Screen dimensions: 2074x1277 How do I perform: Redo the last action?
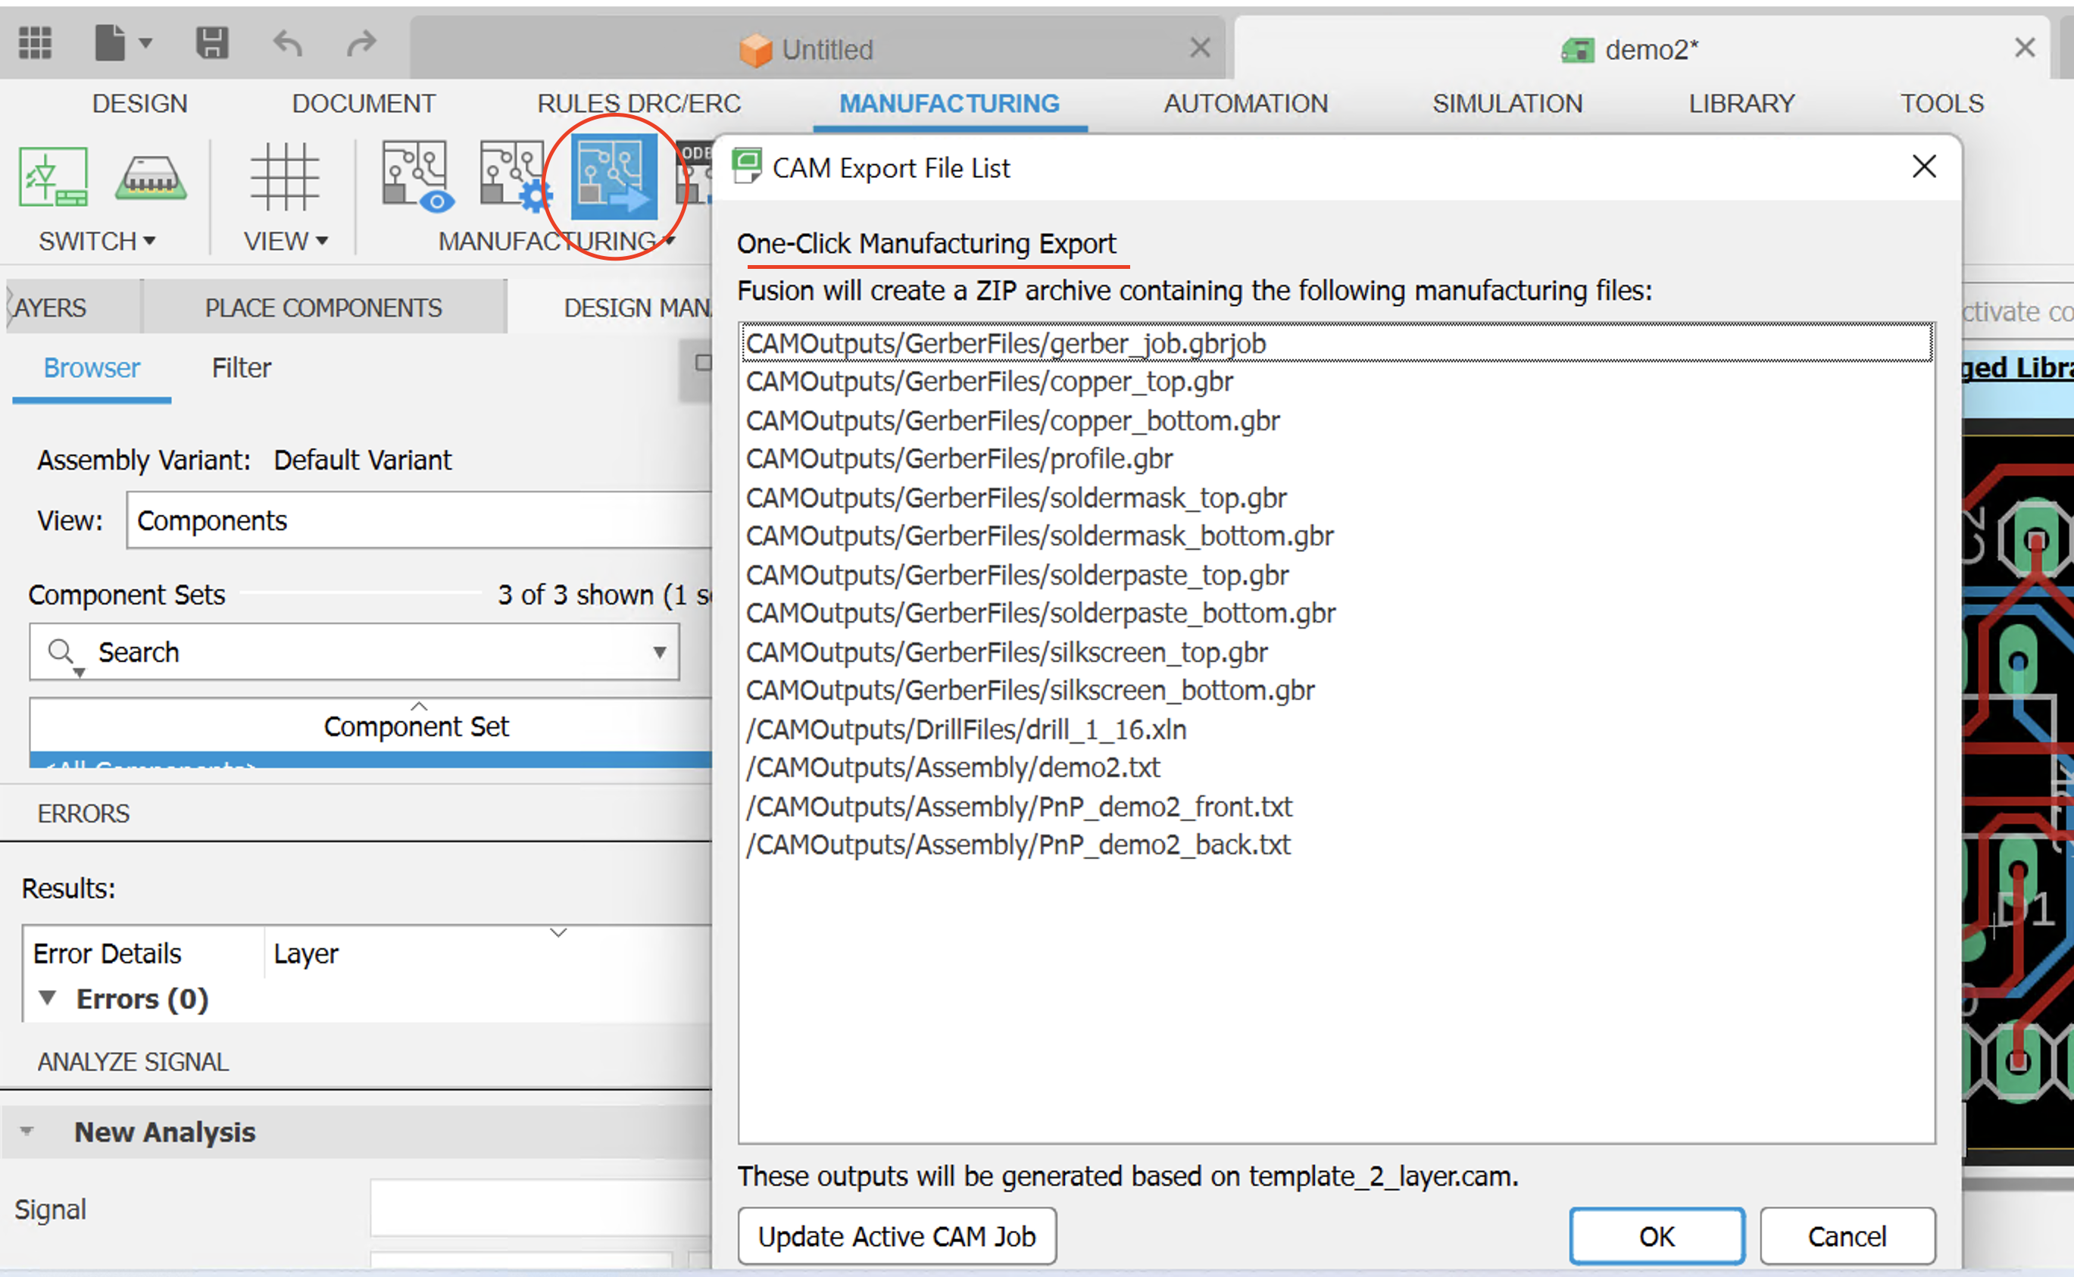click(x=361, y=42)
